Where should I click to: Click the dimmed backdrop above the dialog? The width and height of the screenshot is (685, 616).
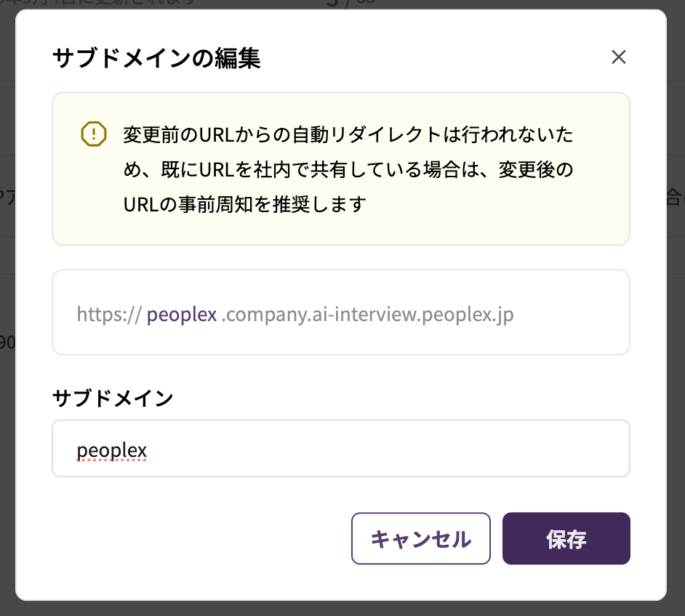436,4
